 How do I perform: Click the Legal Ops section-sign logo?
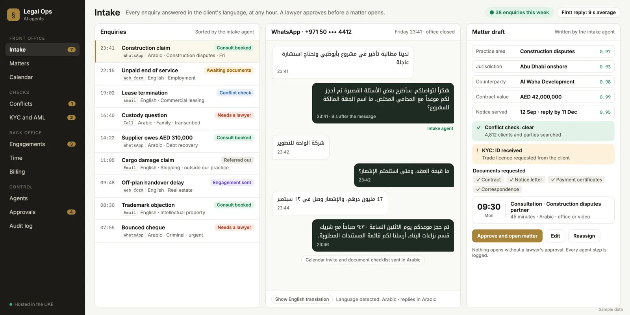[x=13, y=15]
